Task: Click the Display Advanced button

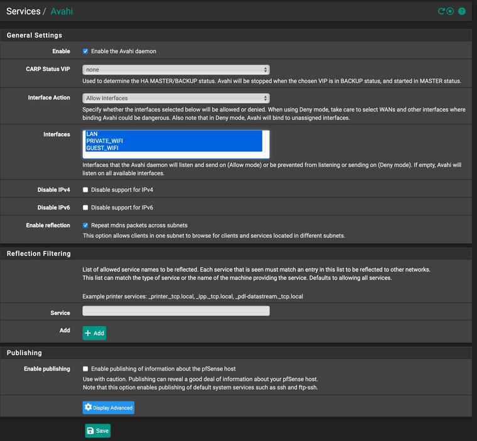Action: tap(109, 408)
